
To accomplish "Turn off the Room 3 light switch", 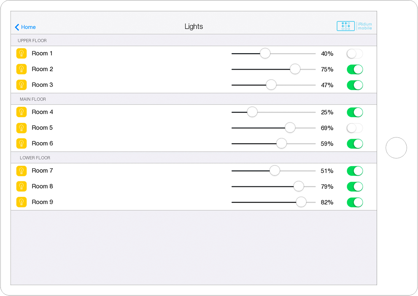I will pos(355,85).
